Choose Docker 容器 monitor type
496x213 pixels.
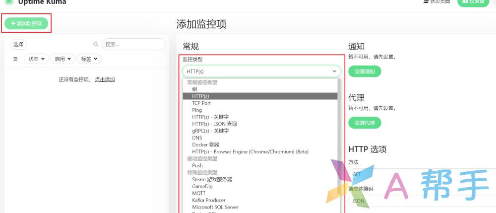tap(260, 144)
